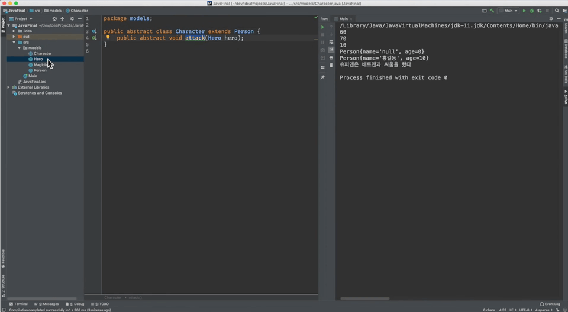Open Search Everywhere magnifier icon
The image size is (568, 312).
pyautogui.click(x=557, y=11)
